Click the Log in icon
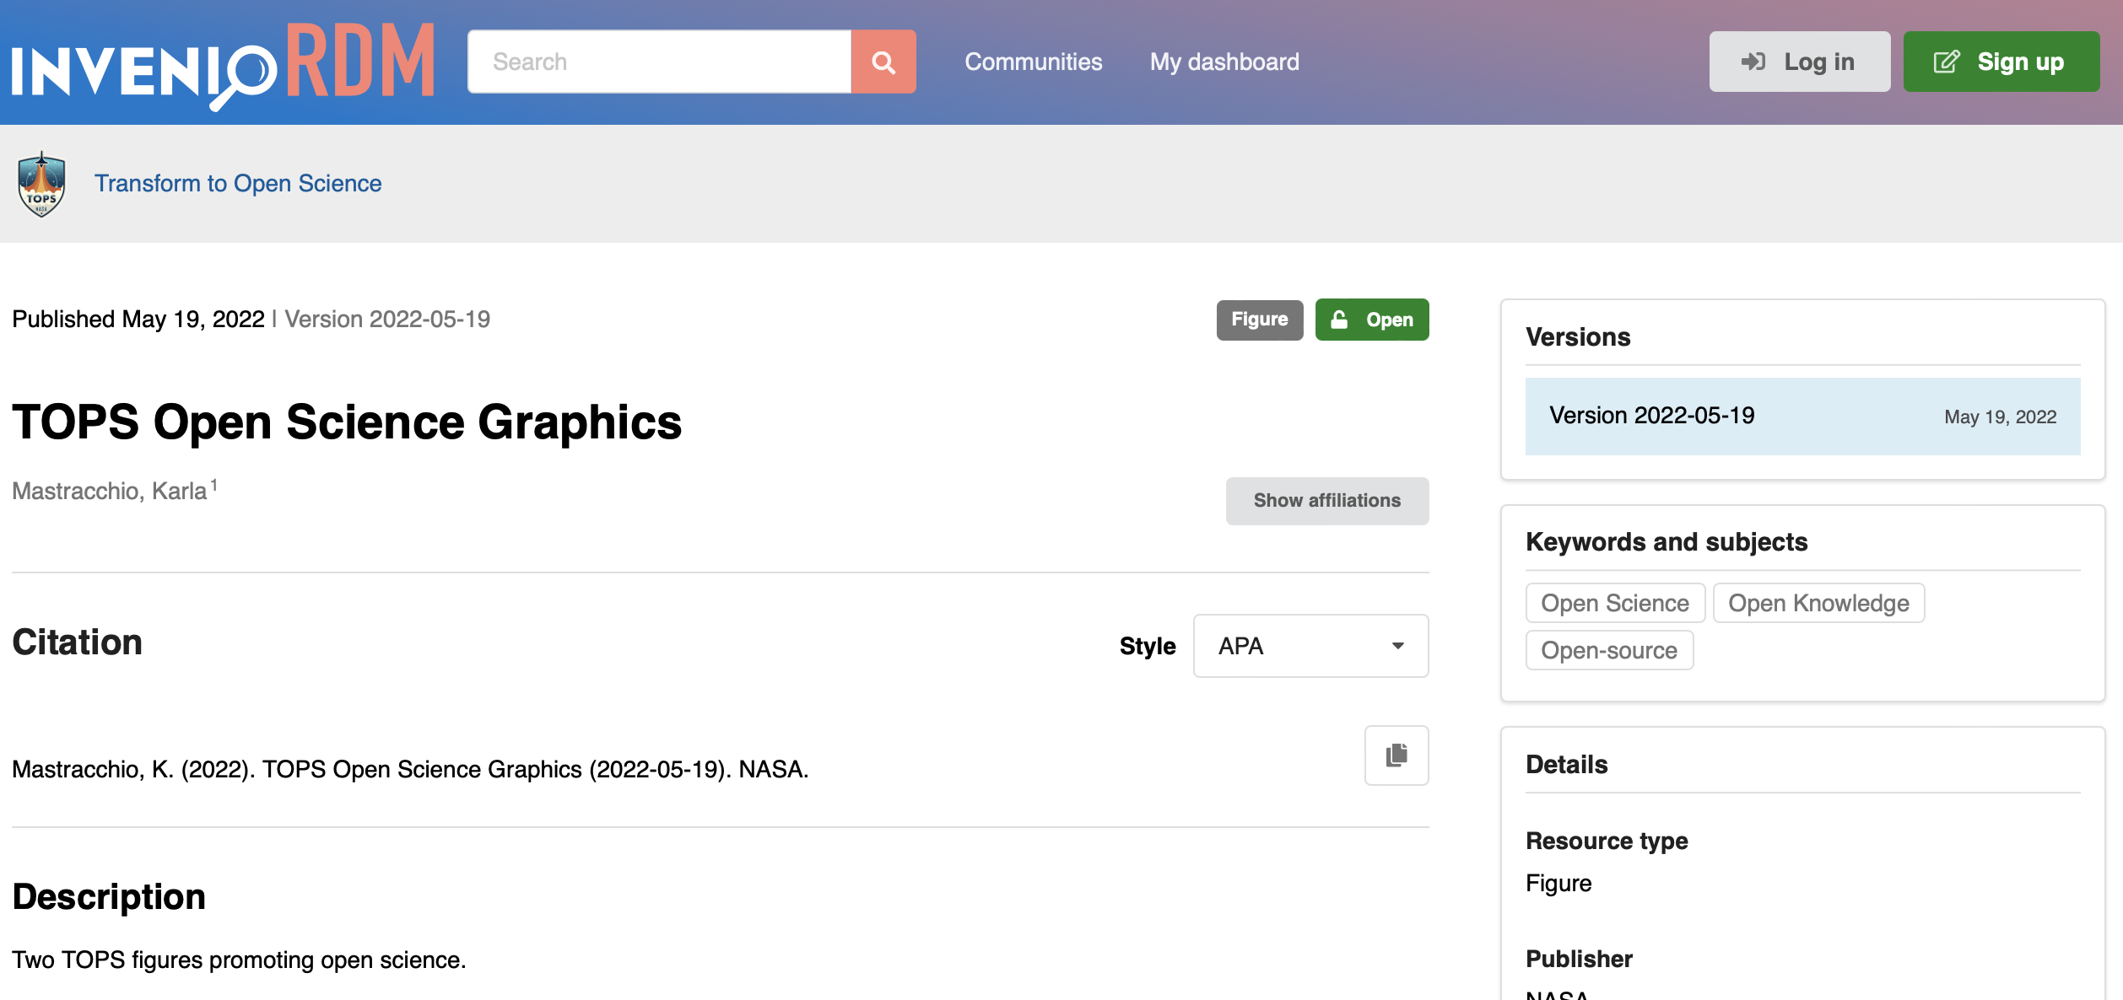Screen dimensions: 2123x1000 [1755, 61]
